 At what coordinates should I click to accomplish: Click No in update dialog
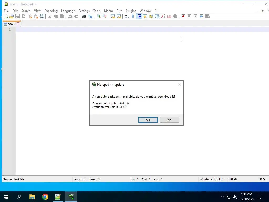point(169,120)
